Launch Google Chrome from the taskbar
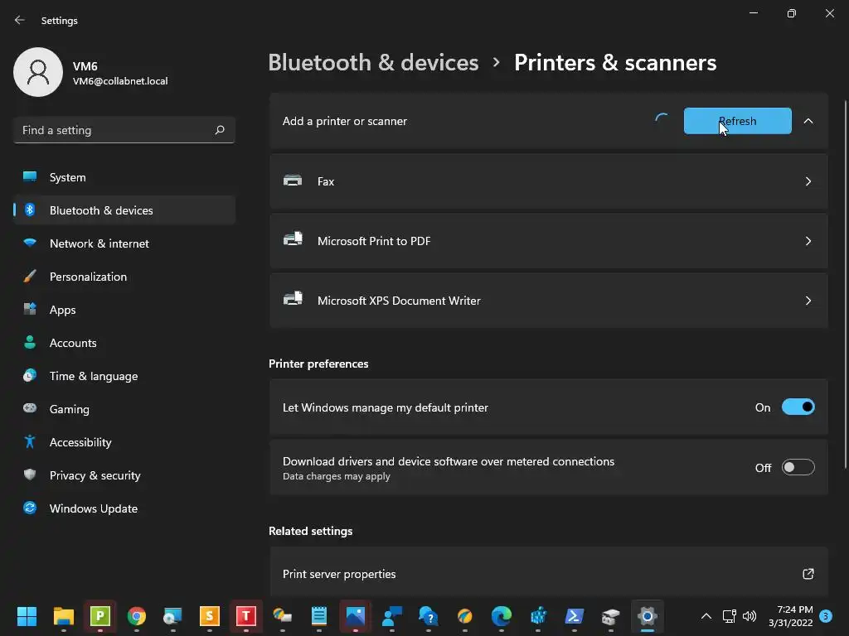849x636 pixels. tap(137, 616)
